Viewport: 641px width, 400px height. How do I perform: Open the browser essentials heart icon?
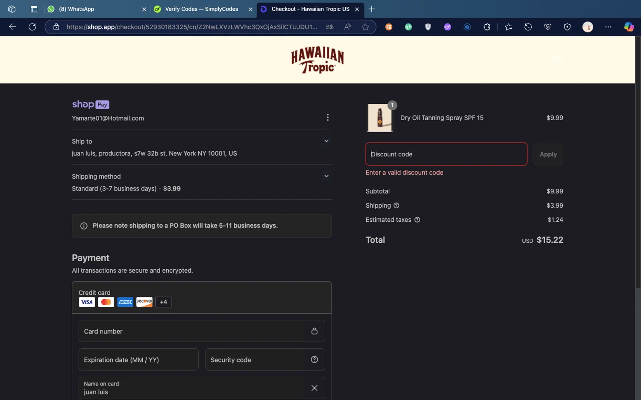pyautogui.click(x=548, y=27)
